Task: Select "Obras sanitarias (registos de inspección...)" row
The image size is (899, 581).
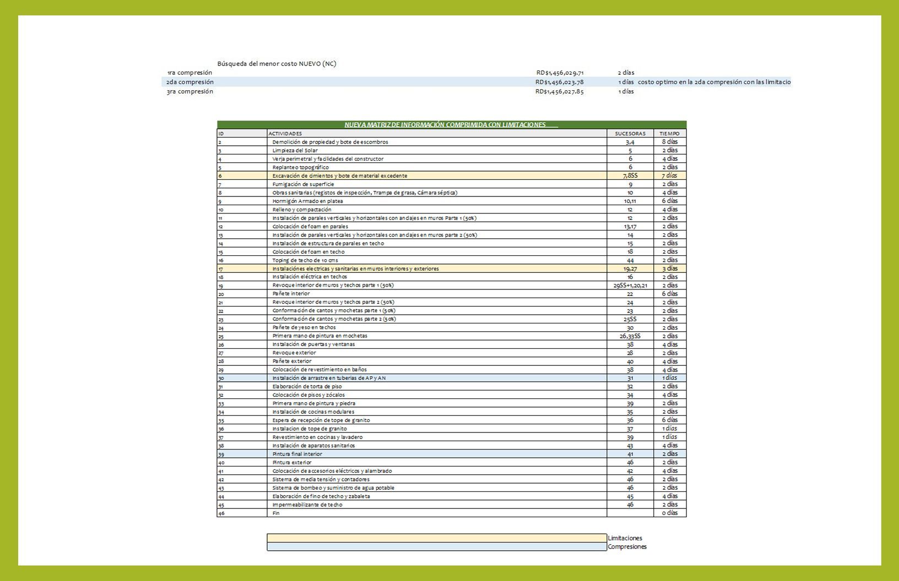Action: pos(365,193)
